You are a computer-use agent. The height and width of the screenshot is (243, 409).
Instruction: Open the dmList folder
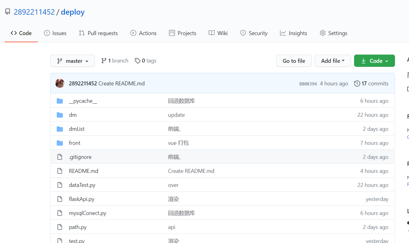click(x=77, y=129)
